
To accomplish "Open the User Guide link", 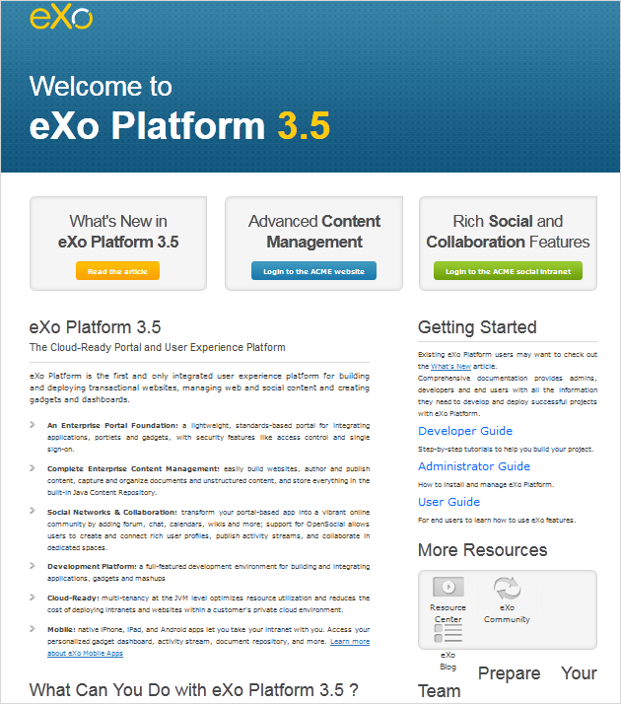I will pos(449,502).
